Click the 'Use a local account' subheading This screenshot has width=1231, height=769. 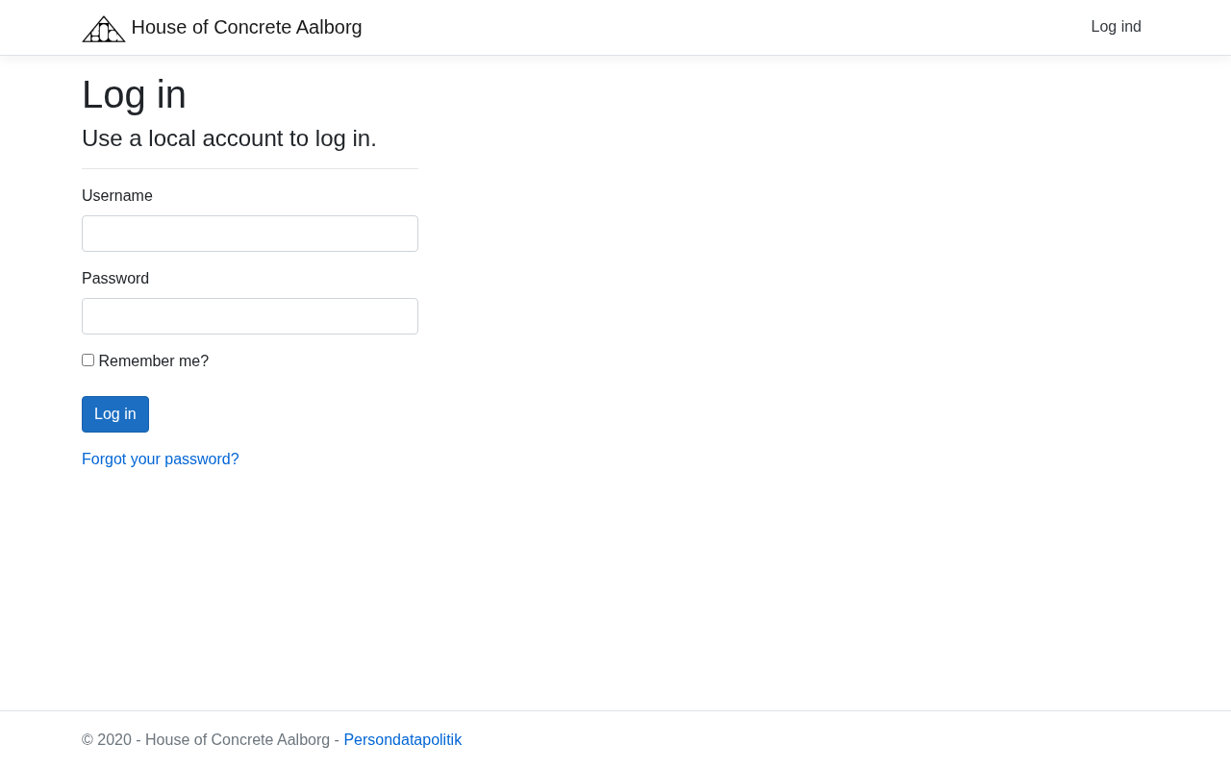coord(229,138)
